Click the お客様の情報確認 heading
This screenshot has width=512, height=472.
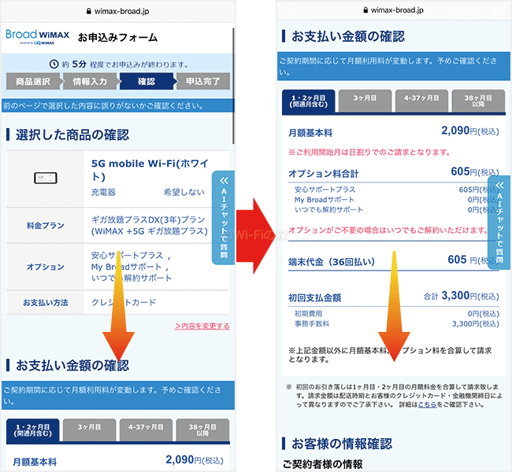click(342, 444)
